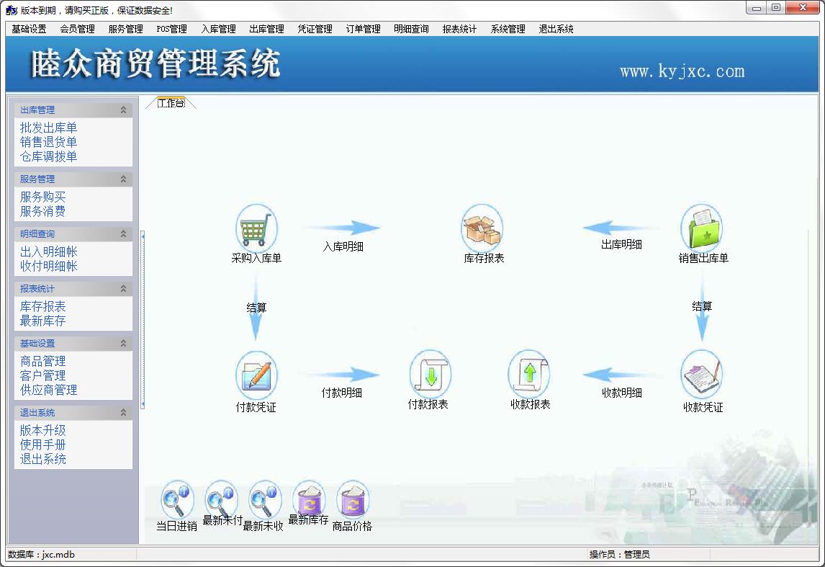Viewport: 825px width, 567px height.
Task: Open the 明细查询 menu in menu bar
Action: coord(412,29)
